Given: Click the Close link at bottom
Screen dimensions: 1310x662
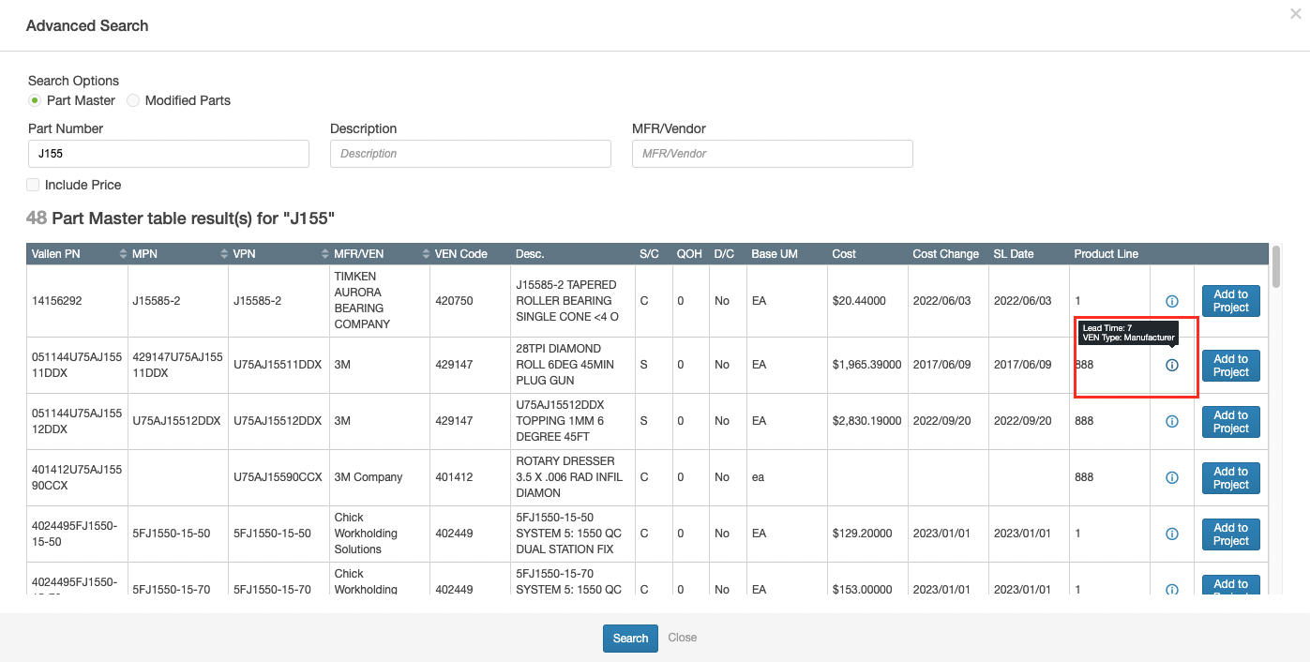Looking at the screenshot, I should pyautogui.click(x=682, y=638).
